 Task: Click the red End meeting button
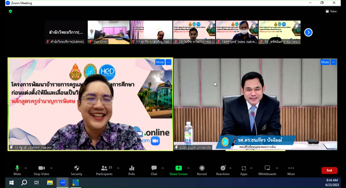click(329, 170)
